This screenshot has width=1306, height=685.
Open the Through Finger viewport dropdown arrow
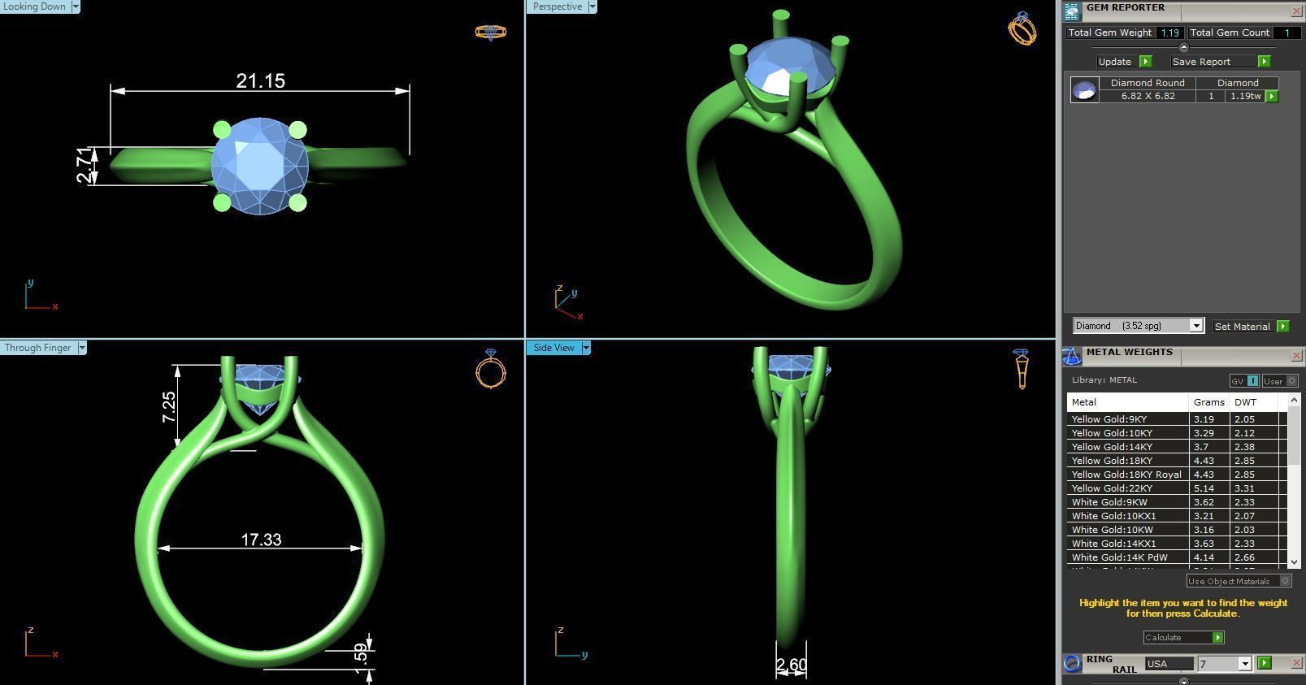coord(82,348)
